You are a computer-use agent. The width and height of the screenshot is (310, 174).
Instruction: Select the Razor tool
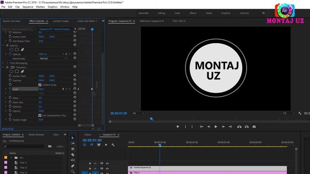[73, 155]
